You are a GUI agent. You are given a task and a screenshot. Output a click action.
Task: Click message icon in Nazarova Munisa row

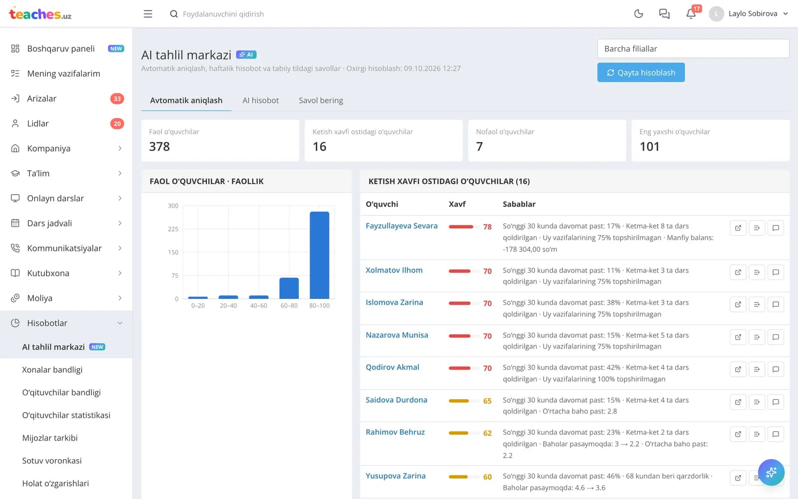point(776,337)
